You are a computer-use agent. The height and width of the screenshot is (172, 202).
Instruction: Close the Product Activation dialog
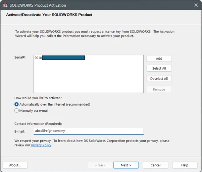click(196, 5)
